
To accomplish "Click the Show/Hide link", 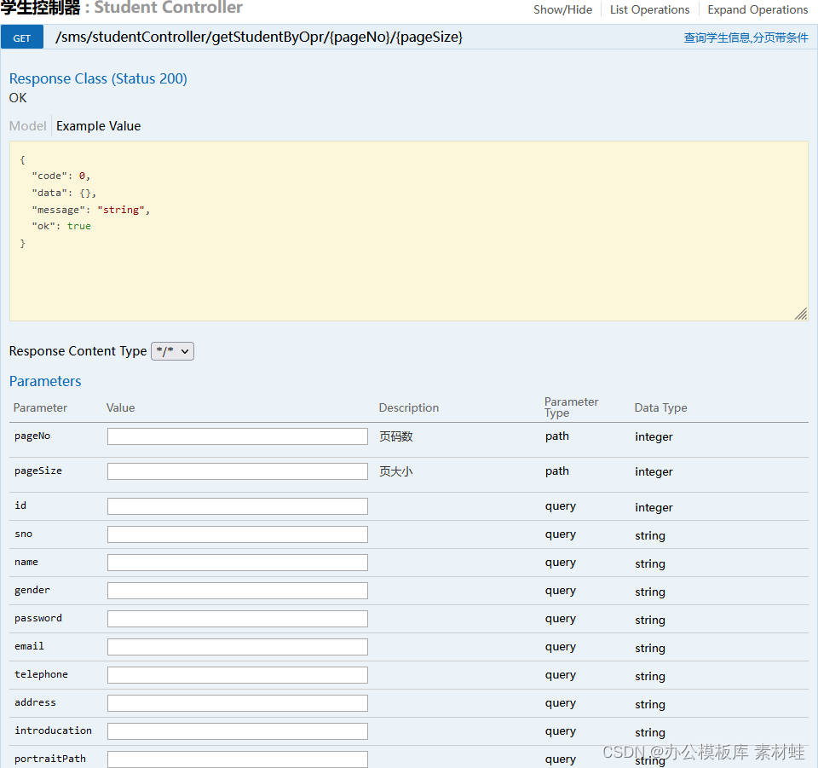I will [562, 10].
